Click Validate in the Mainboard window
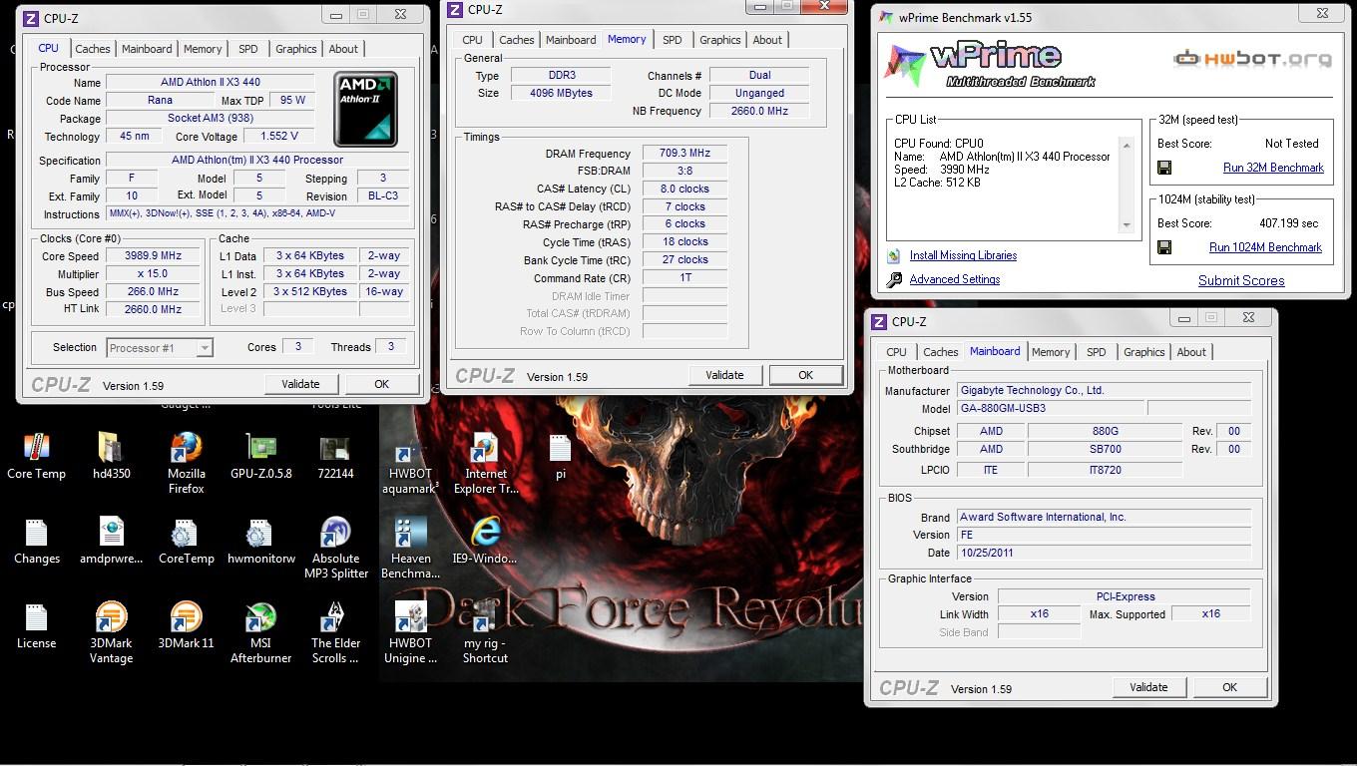Image resolution: width=1357 pixels, height=766 pixels. pos(1148,687)
